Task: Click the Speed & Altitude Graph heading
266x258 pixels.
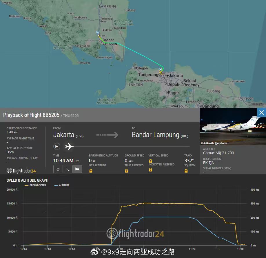Action: pos(28,180)
